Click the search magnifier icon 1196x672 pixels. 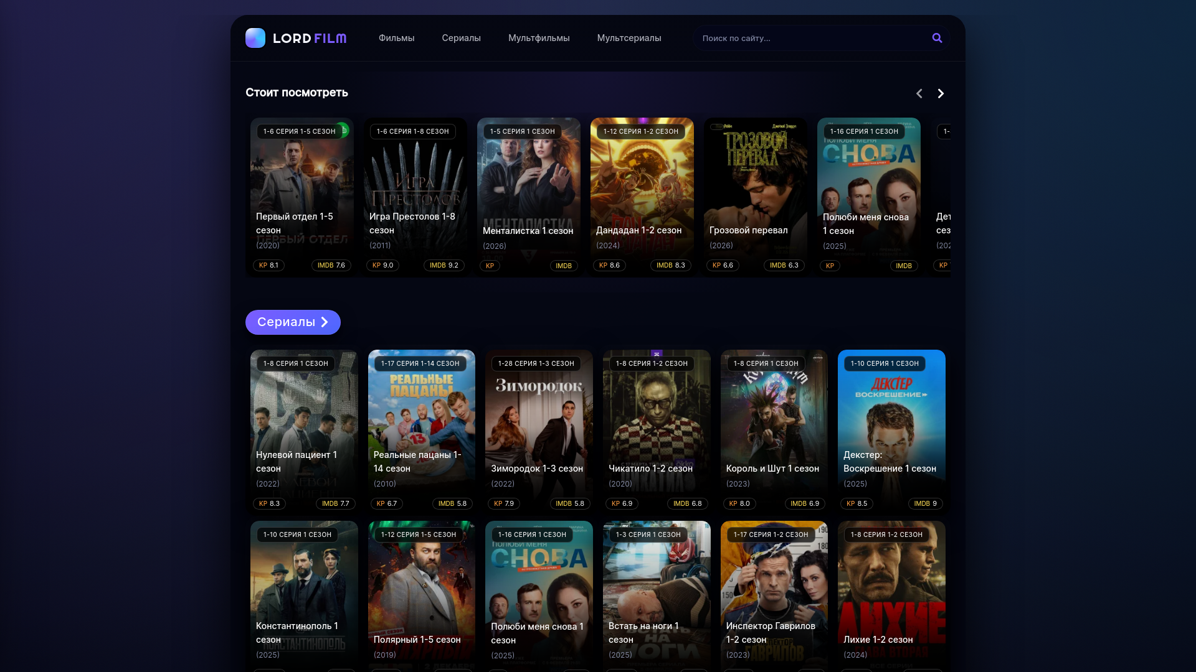point(937,38)
